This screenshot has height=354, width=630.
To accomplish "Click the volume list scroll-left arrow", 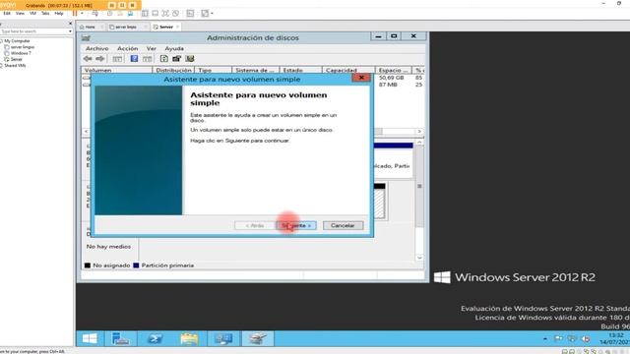I will 86,131.
